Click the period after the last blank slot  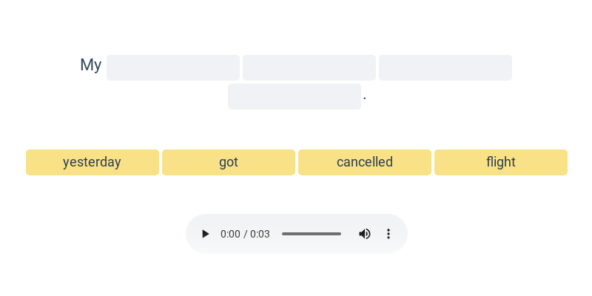tap(365, 98)
